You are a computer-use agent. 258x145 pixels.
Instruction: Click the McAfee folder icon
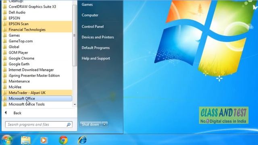[5, 87]
